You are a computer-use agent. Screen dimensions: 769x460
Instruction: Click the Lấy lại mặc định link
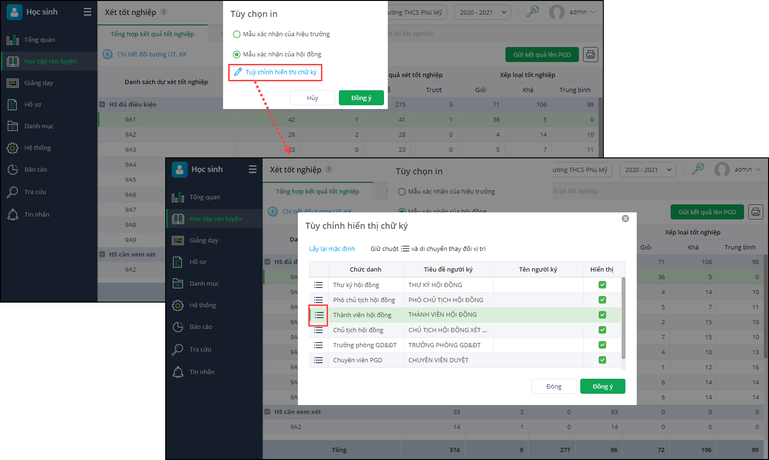click(x=332, y=249)
